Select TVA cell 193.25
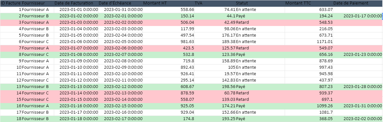 (215, 118)
